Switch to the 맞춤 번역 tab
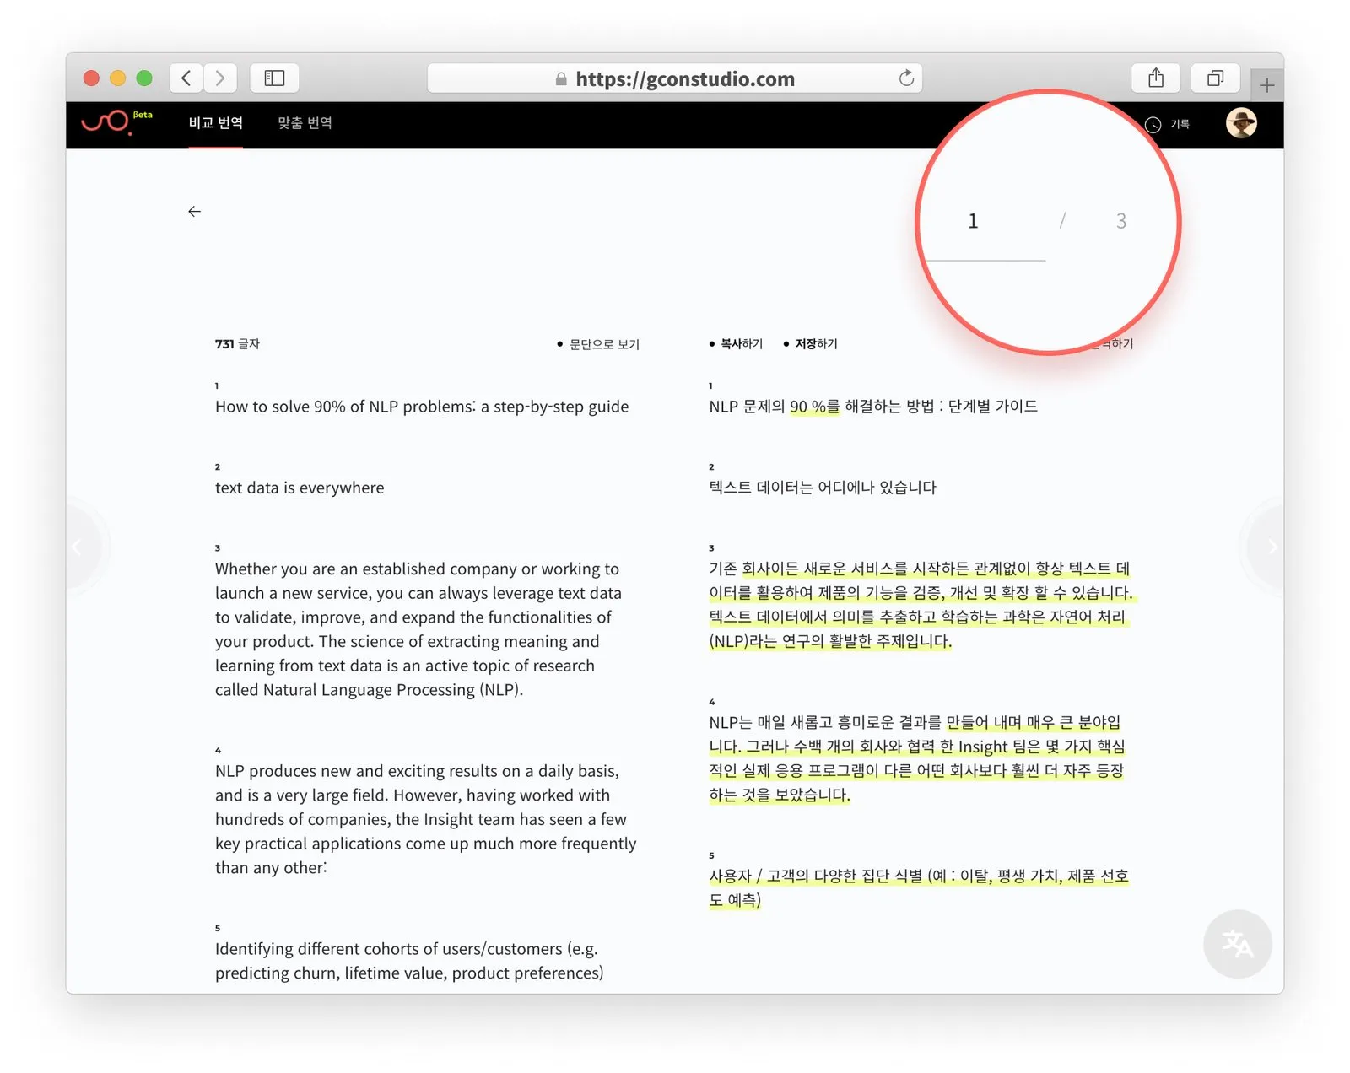Screen dimensions: 1350x1073 305,123
